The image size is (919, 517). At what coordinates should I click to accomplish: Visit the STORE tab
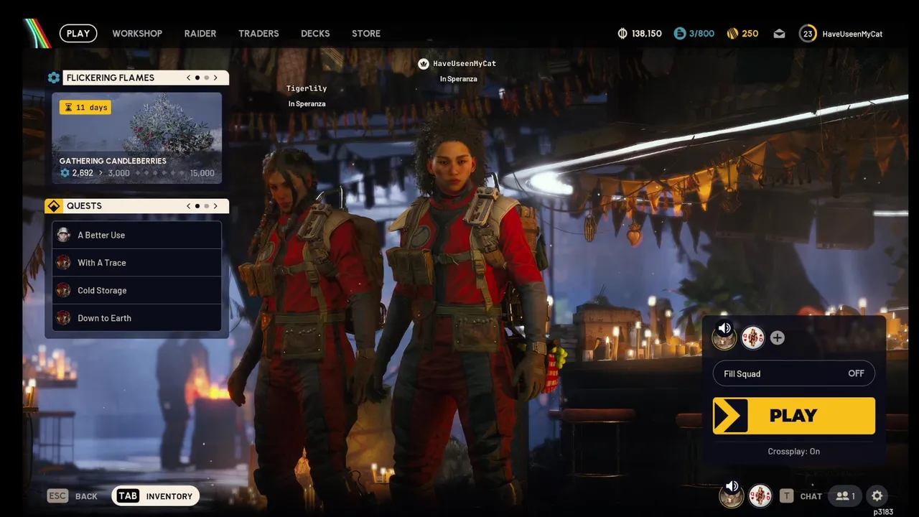(x=366, y=34)
